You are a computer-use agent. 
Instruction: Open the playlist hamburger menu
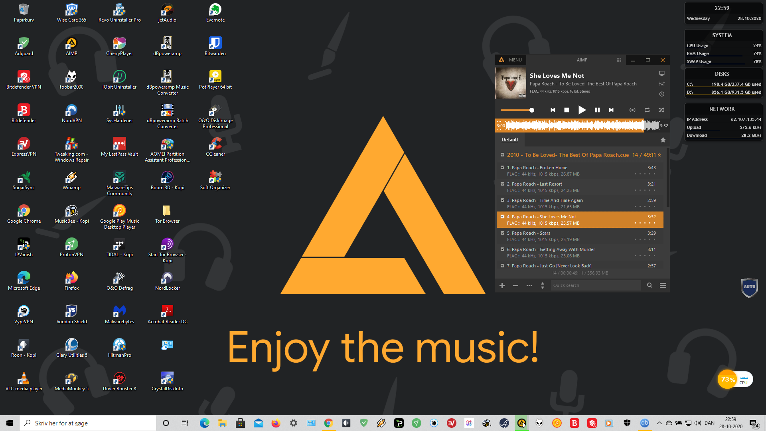tap(663, 285)
